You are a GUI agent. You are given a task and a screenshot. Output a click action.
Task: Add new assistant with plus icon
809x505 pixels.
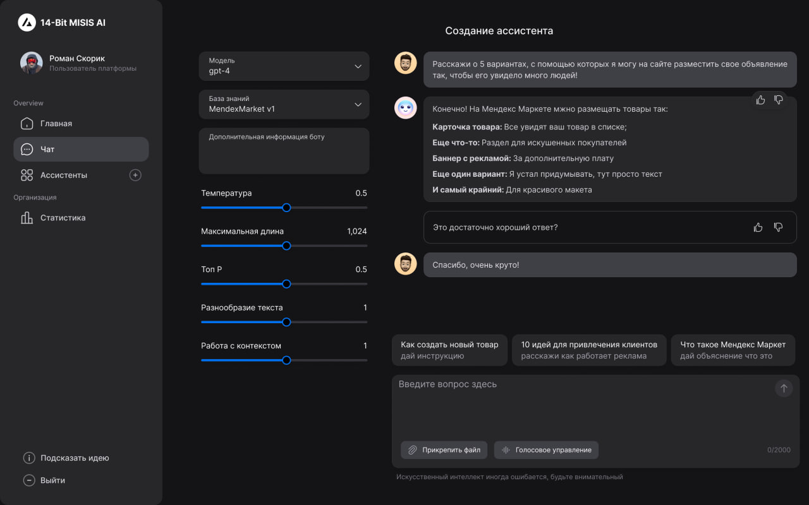tap(135, 175)
